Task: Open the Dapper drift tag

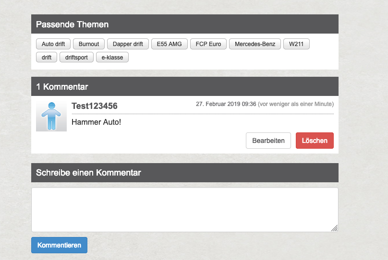Action: [x=128, y=44]
